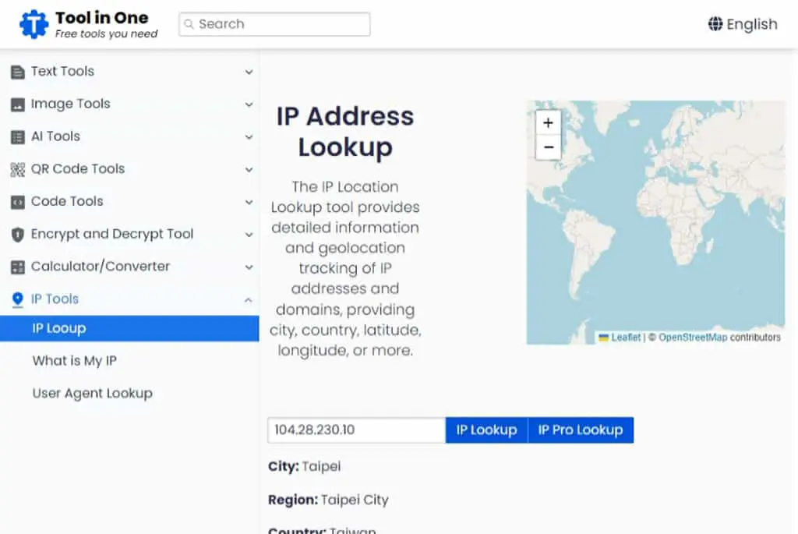Expand the AI Tools section chevron
This screenshot has height=534, width=798.
pyautogui.click(x=249, y=137)
